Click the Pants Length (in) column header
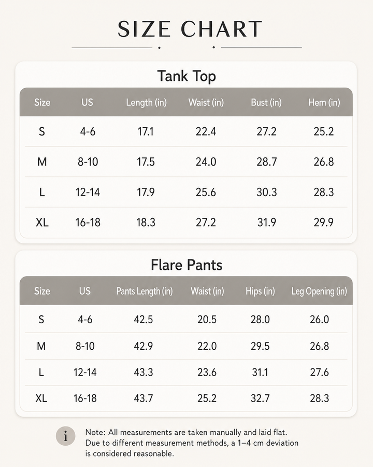 pyautogui.click(x=144, y=291)
